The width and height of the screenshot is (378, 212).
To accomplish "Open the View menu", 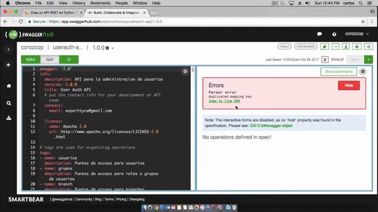I will (x=63, y=3).
